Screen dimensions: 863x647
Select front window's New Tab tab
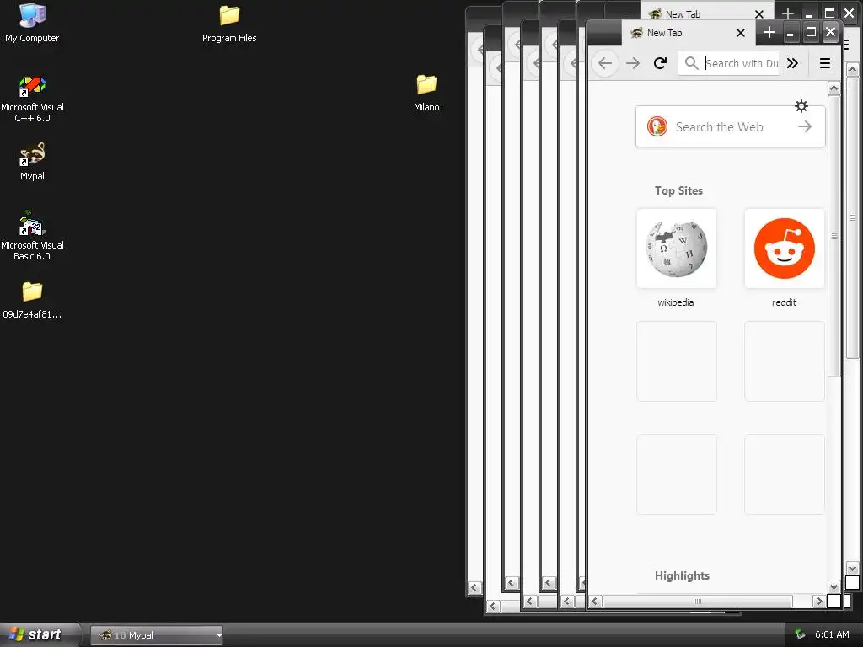[x=688, y=33]
